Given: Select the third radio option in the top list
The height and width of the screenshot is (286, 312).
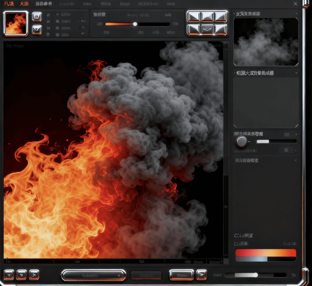Looking at the screenshot, I should [x=57, y=28].
